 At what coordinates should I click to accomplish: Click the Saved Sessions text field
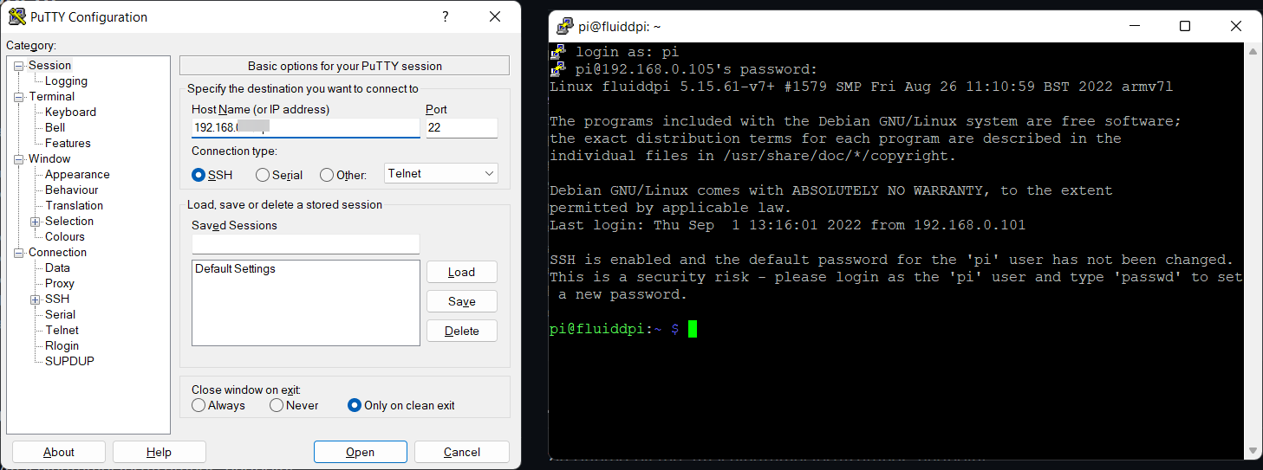(305, 243)
